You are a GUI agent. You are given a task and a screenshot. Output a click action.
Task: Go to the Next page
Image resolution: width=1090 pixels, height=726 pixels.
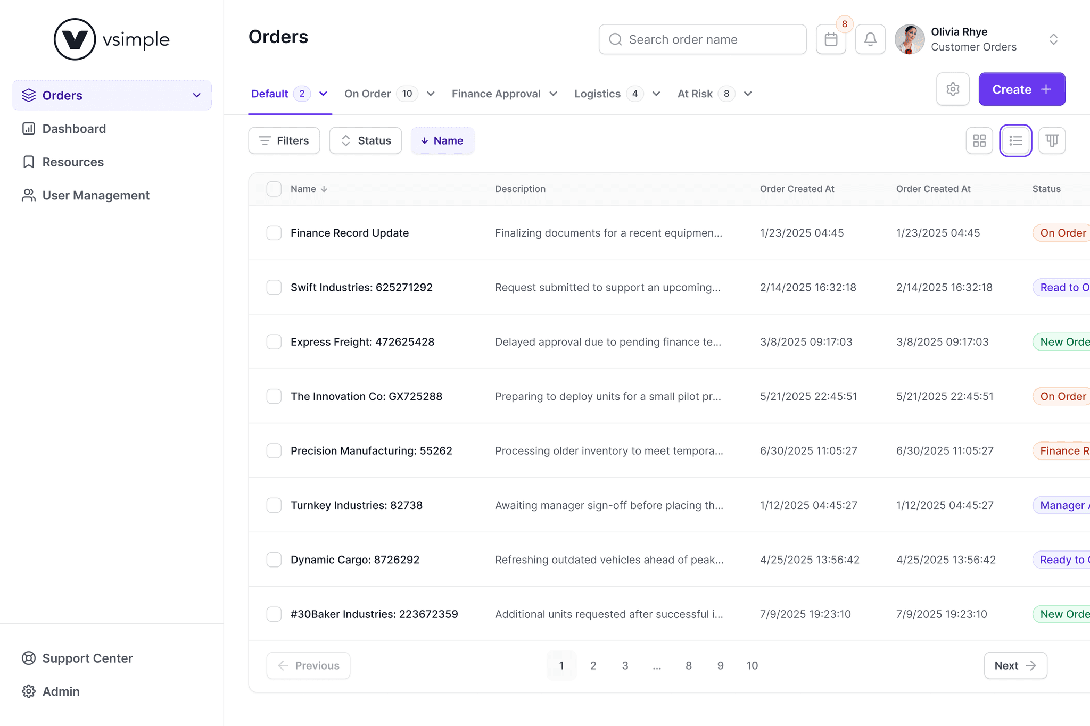1015,665
